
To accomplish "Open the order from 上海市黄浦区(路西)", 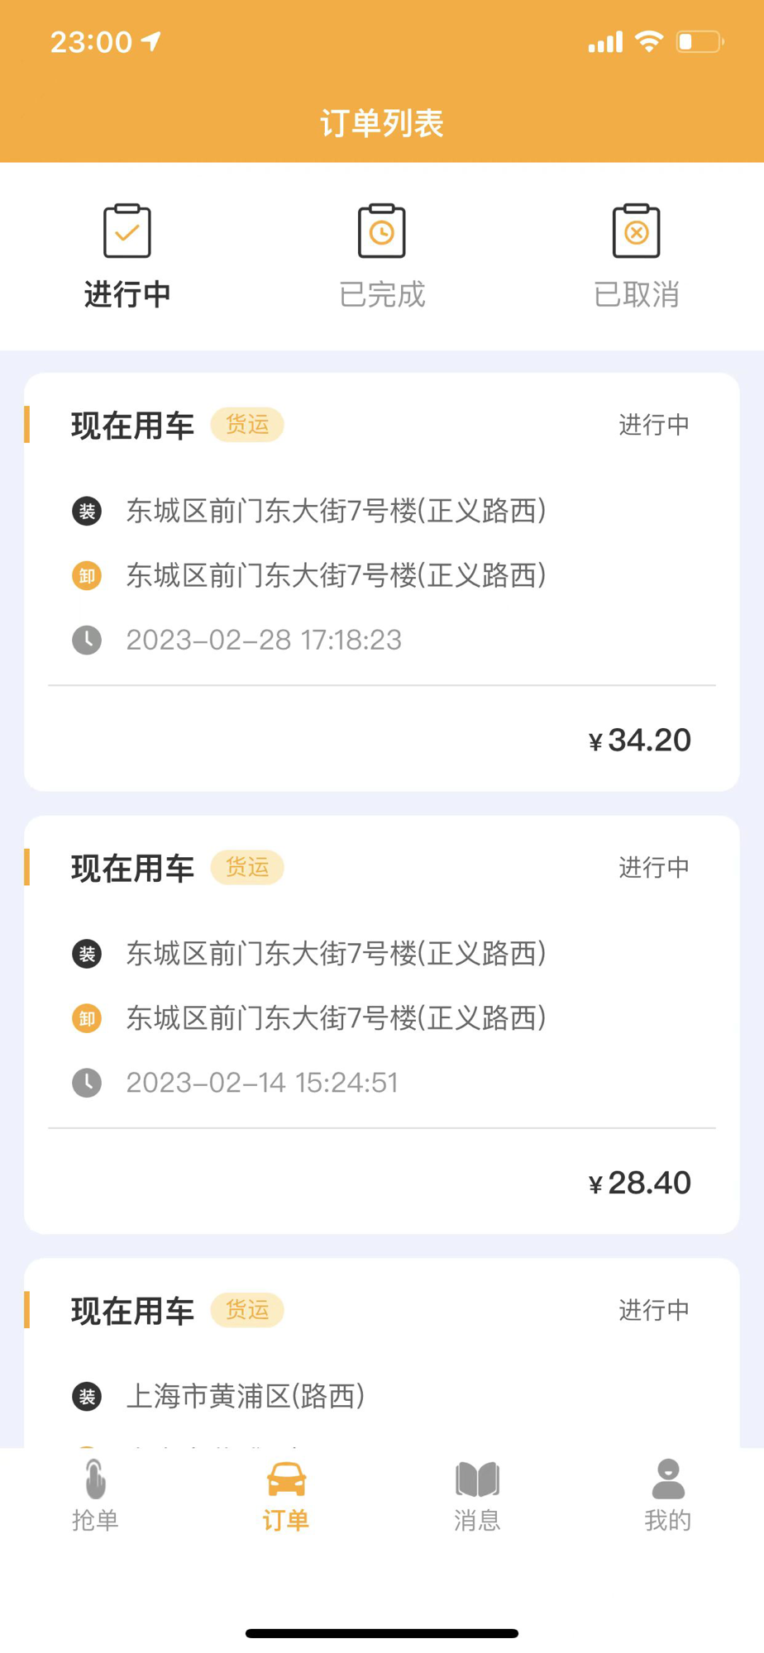I will [x=382, y=1354].
